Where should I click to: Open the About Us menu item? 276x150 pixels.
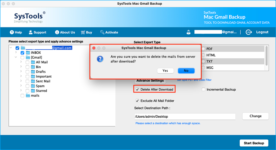pyautogui.click(x=65, y=32)
